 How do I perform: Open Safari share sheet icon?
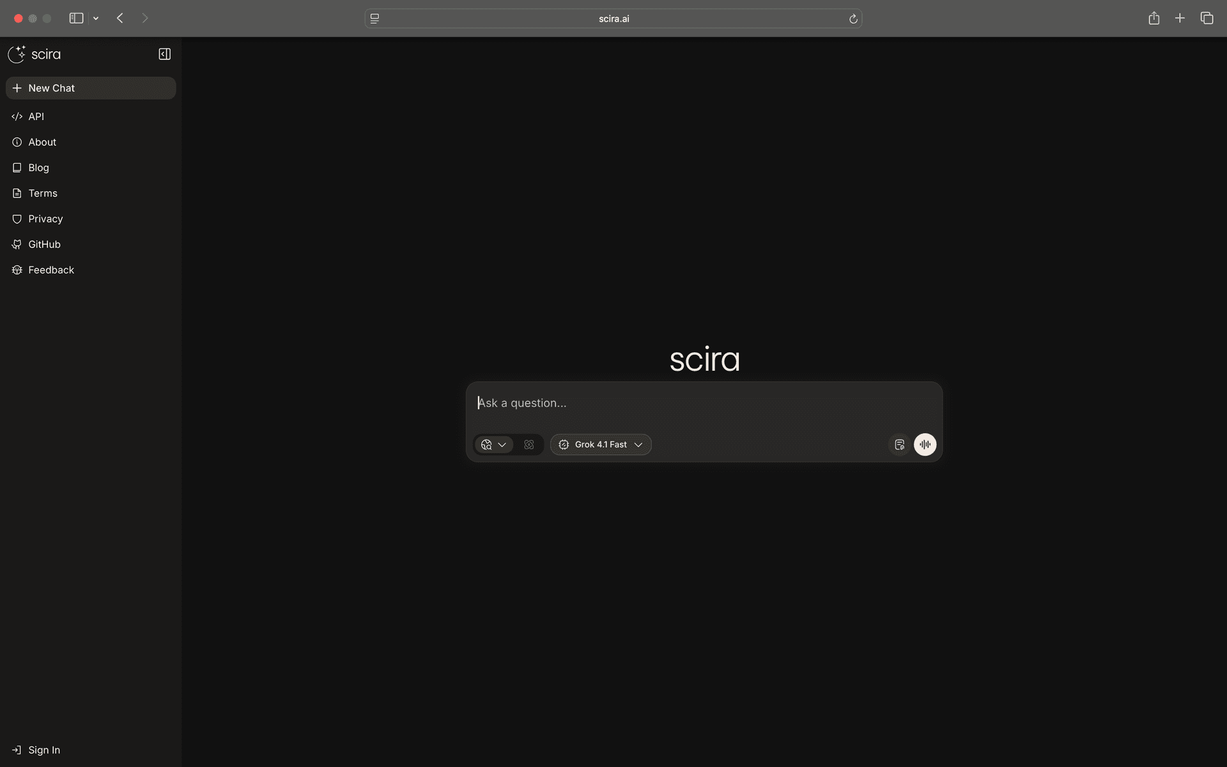1154,19
